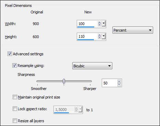Click the Sharpness value field showing 50
This screenshot has width=160, height=126.
point(110,83)
